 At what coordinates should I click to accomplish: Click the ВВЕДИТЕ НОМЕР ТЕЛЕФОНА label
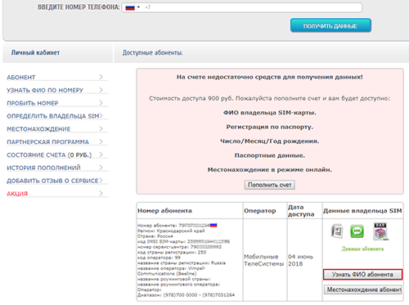tap(79, 7)
